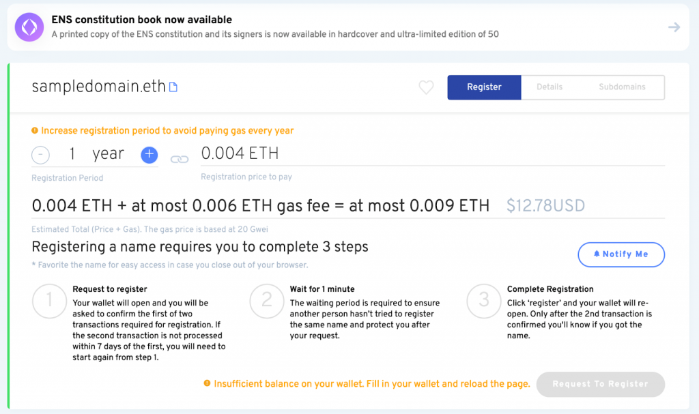Click the insufficient balance warning icon
This screenshot has width=699, height=414.
point(207,384)
